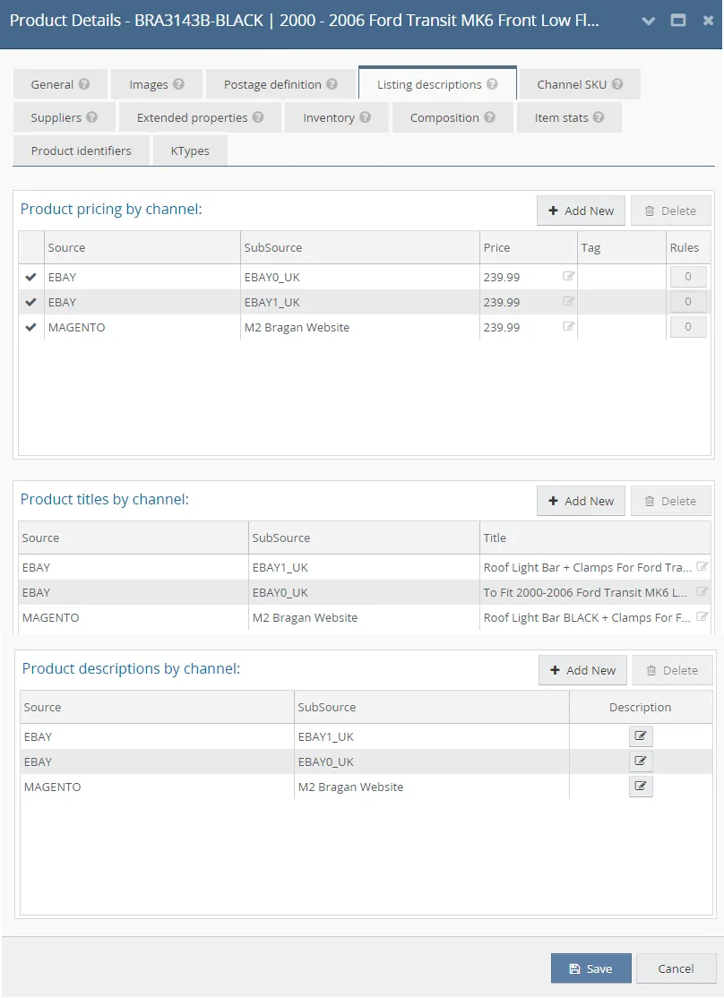Viewport: 724px width, 998px height.
Task: Sort titles table by Title header
Action: [595, 538]
